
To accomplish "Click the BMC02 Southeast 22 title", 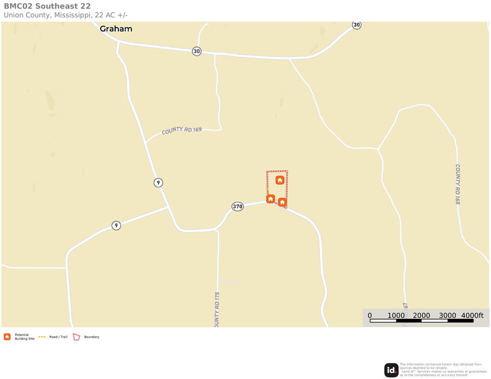I will tap(47, 6).
